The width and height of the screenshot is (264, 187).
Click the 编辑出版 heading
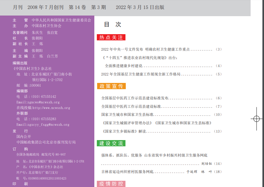[20, 63]
